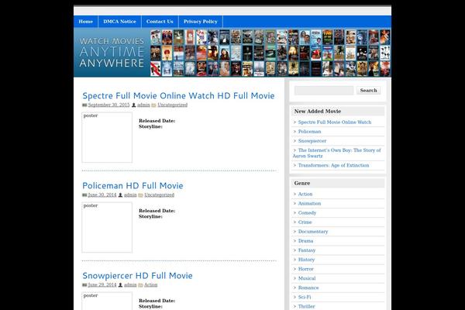465x310 pixels.
Task: Open Snowpiercer HD Full Movie post title
Action: [137, 276]
